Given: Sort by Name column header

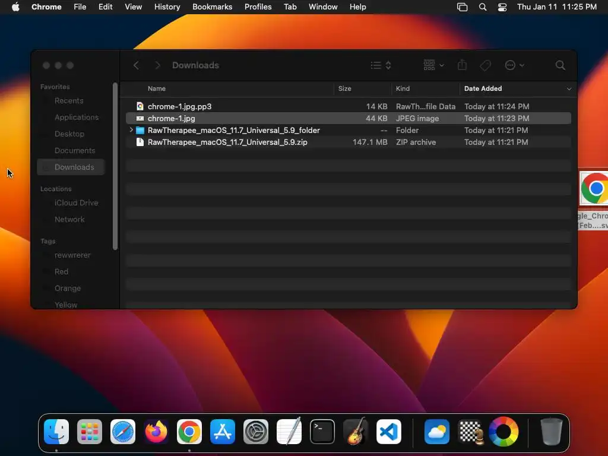Looking at the screenshot, I should pyautogui.click(x=157, y=88).
